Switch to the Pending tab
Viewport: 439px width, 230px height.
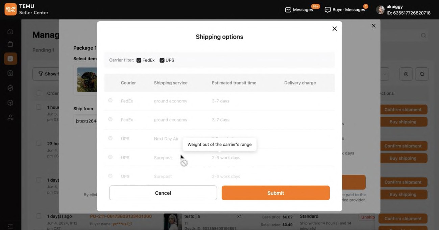(x=43, y=50)
